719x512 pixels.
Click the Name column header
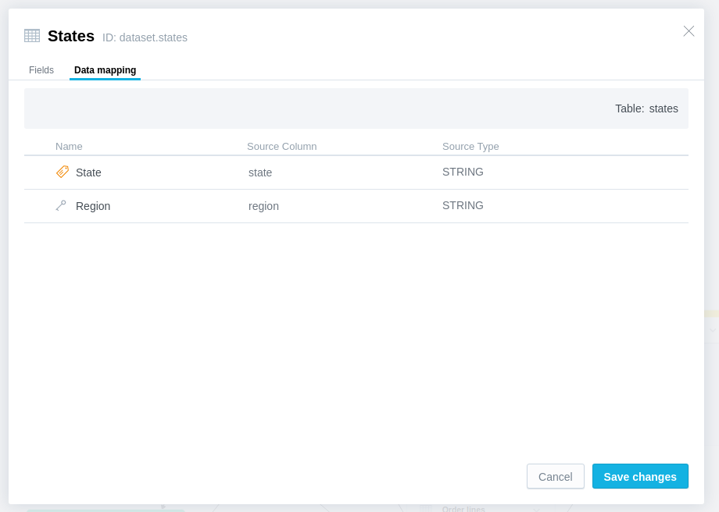(69, 147)
